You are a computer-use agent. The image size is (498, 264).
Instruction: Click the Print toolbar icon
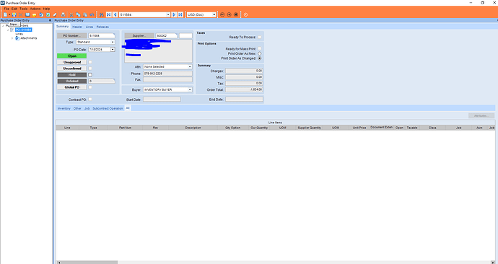click(x=63, y=14)
